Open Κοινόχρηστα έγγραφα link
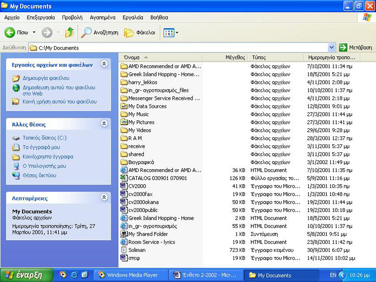376x282 pixels. coord(48,157)
